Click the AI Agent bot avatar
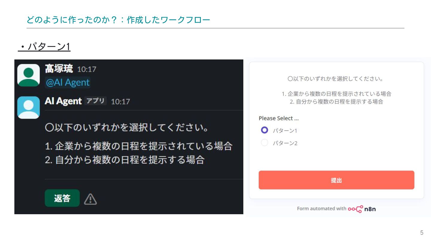Viewport: 431px width, 242px height. [28, 108]
